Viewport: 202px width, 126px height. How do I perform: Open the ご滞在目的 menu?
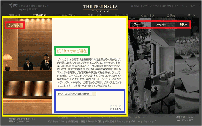(39, 16)
